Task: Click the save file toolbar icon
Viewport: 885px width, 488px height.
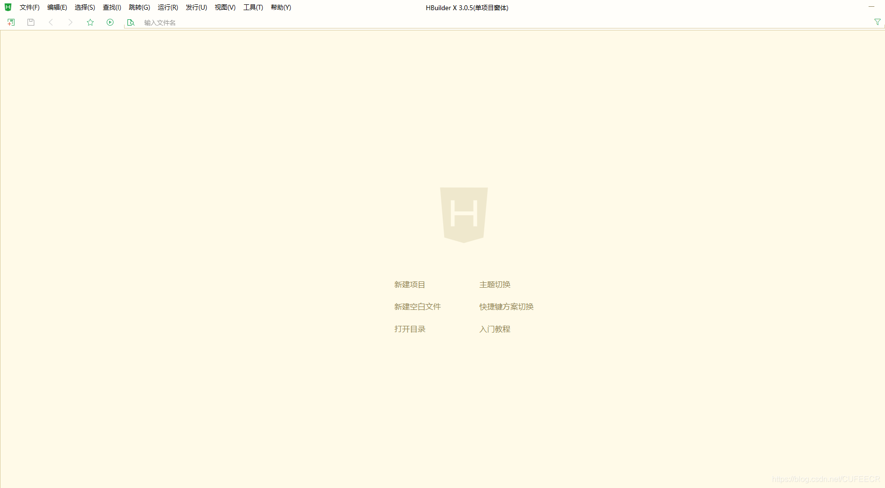Action: [x=31, y=22]
